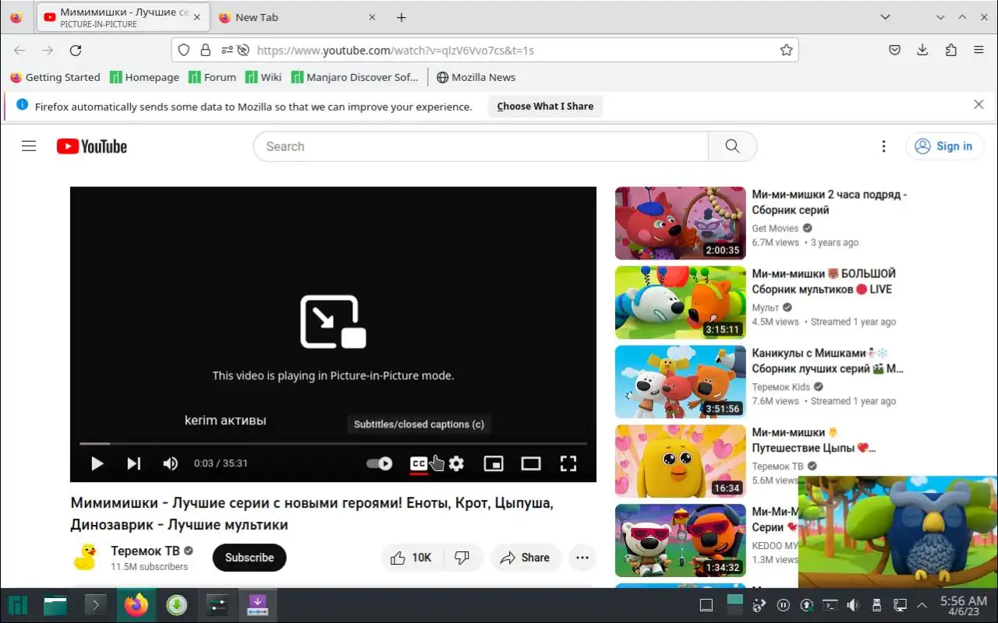Click the Теремок Kids channel name
This screenshot has width=998, height=623.
(780, 387)
